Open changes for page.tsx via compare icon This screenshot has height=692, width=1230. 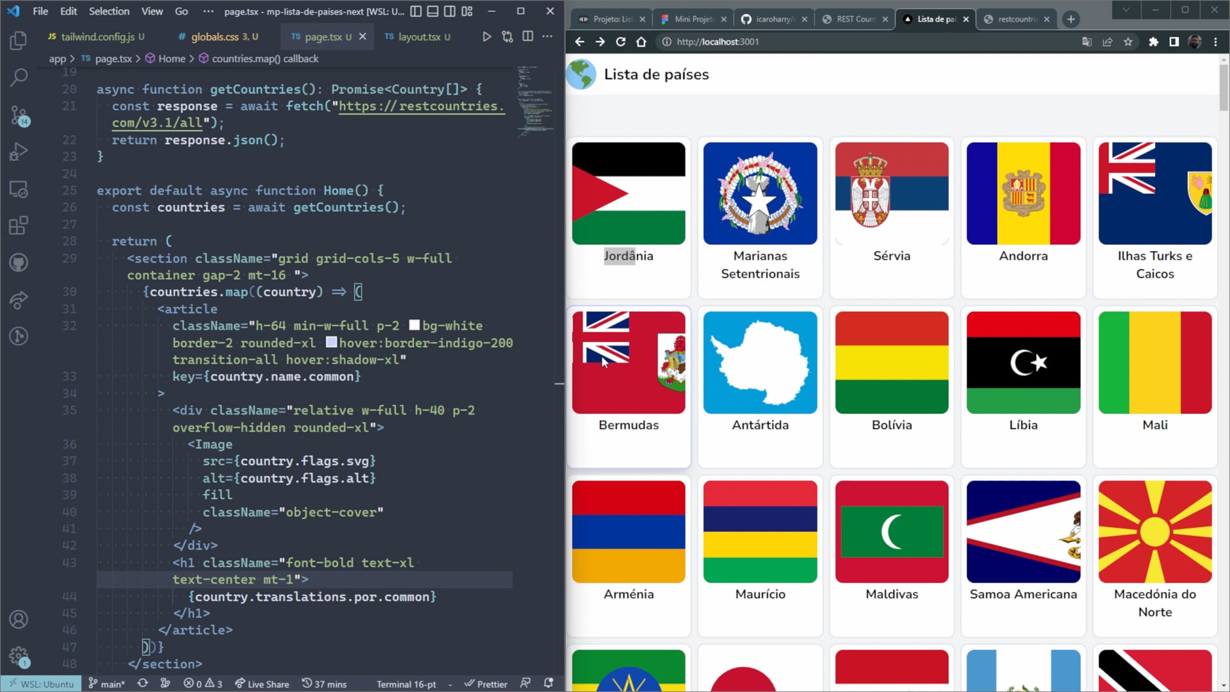pos(507,37)
